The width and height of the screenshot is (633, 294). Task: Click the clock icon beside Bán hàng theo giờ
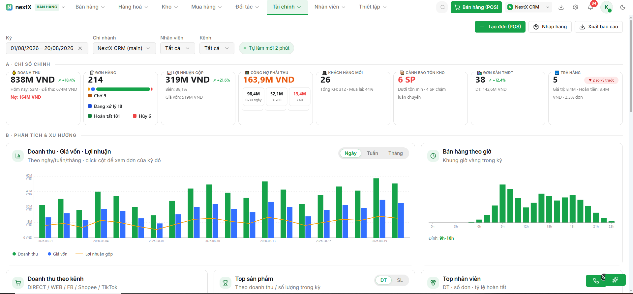pyautogui.click(x=433, y=156)
